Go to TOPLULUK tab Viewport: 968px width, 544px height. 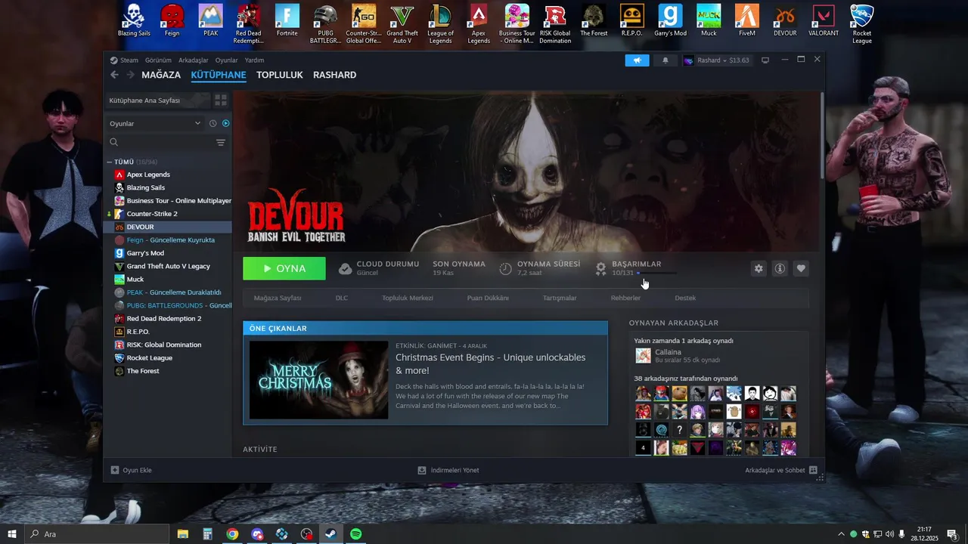pos(280,75)
